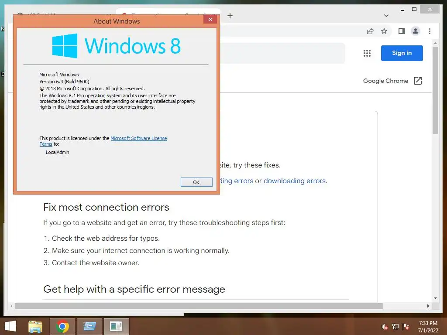Viewport: 447px width, 335px height.
Task: Open the Run-style window taskbar icon
Action: click(89, 326)
